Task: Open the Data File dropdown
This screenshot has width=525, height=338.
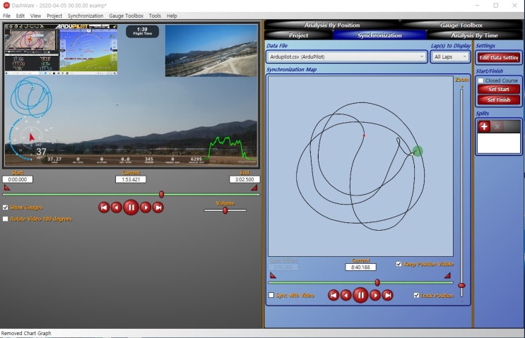Action: [347, 57]
